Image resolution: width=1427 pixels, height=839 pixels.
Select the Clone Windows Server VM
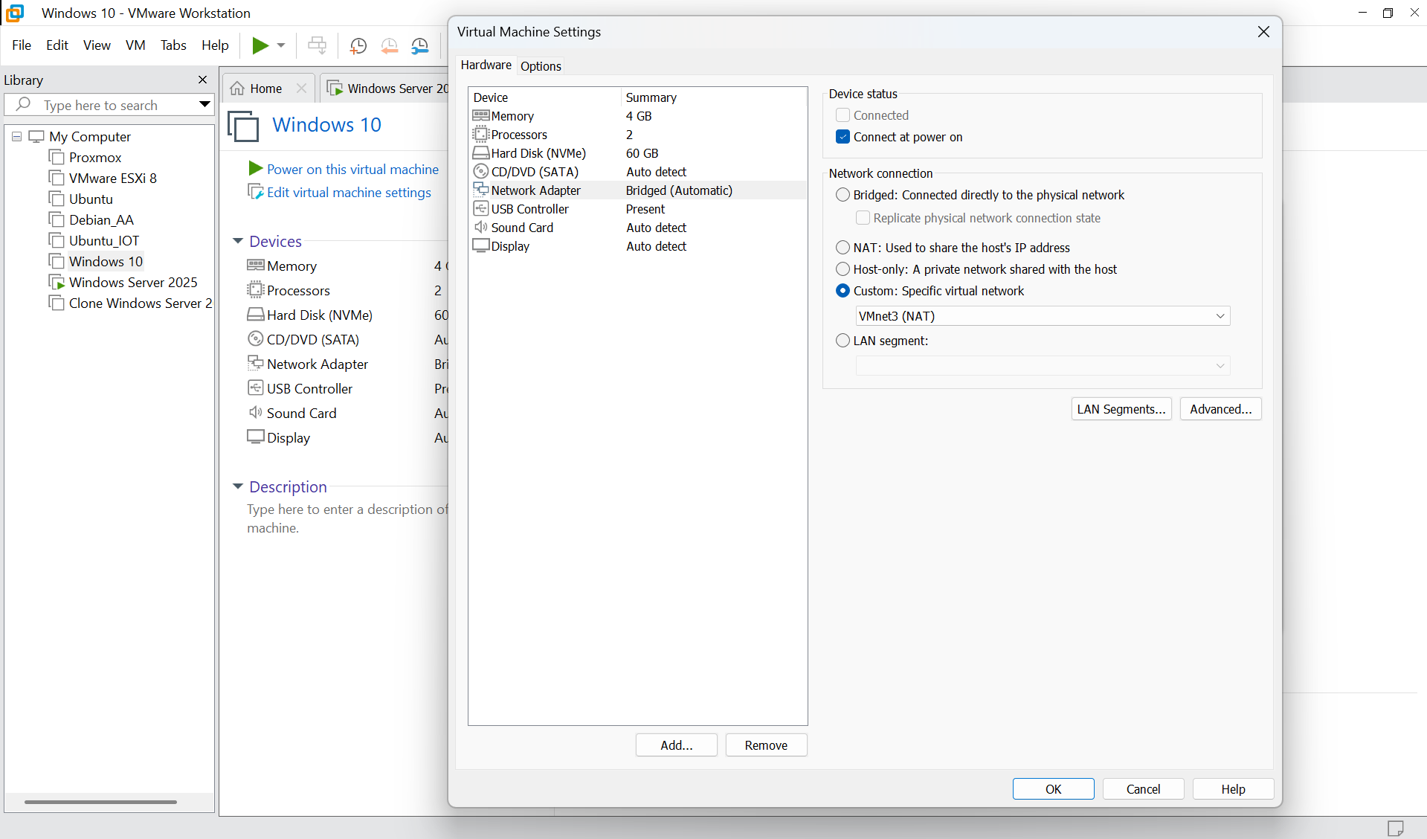point(141,303)
